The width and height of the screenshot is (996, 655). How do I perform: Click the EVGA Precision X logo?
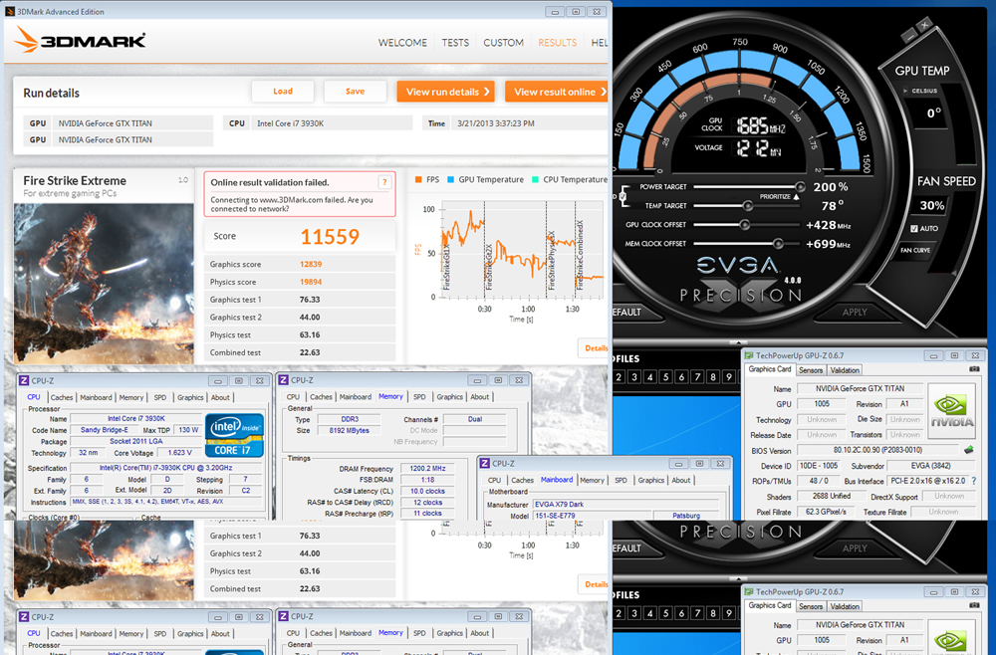click(x=740, y=280)
